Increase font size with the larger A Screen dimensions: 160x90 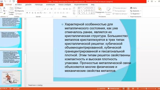(45, 9)
